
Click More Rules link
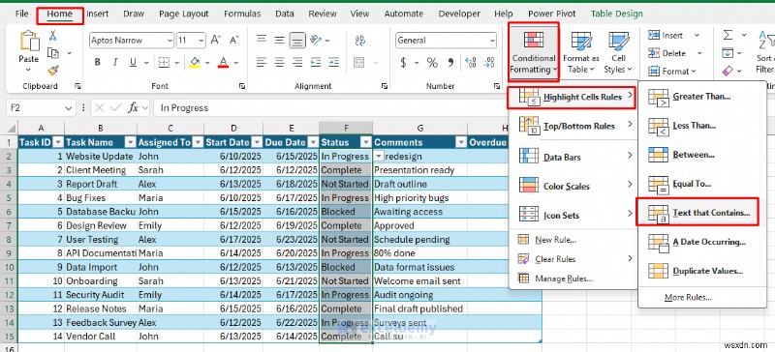coord(688,297)
